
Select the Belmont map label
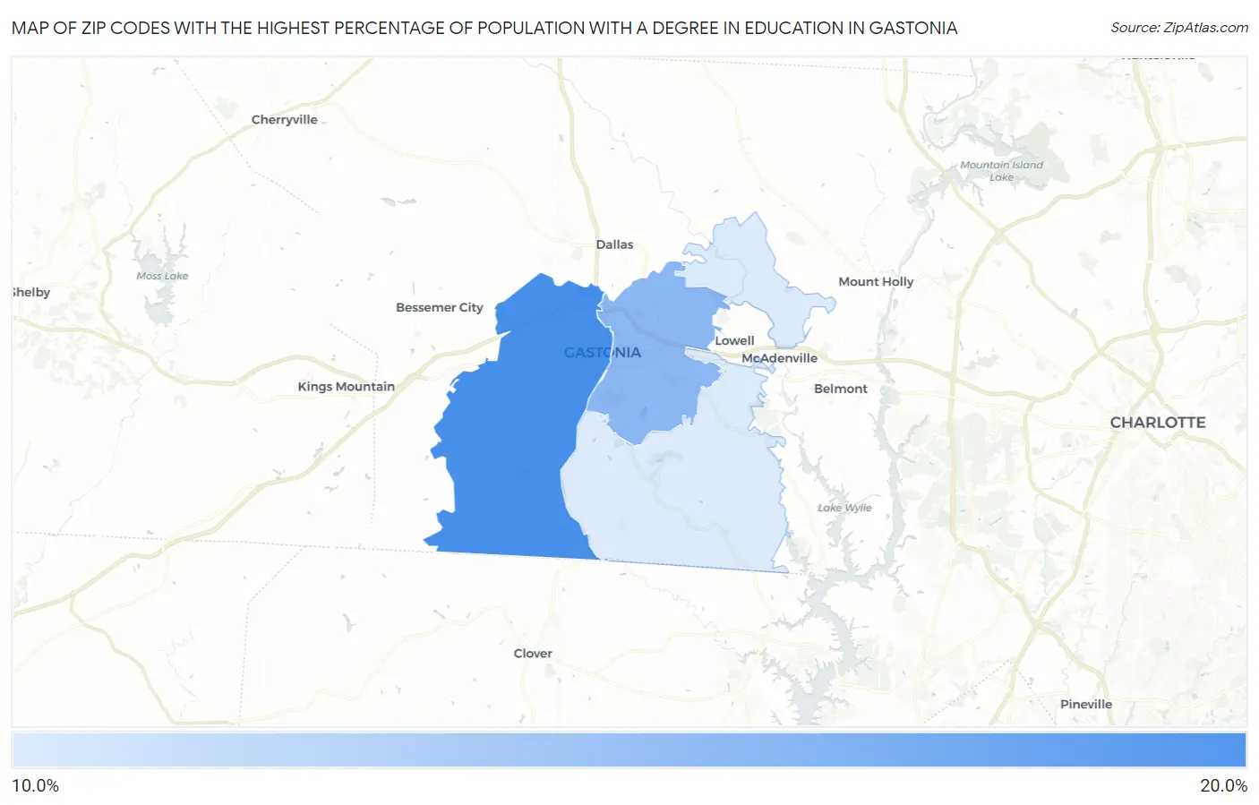tap(840, 388)
